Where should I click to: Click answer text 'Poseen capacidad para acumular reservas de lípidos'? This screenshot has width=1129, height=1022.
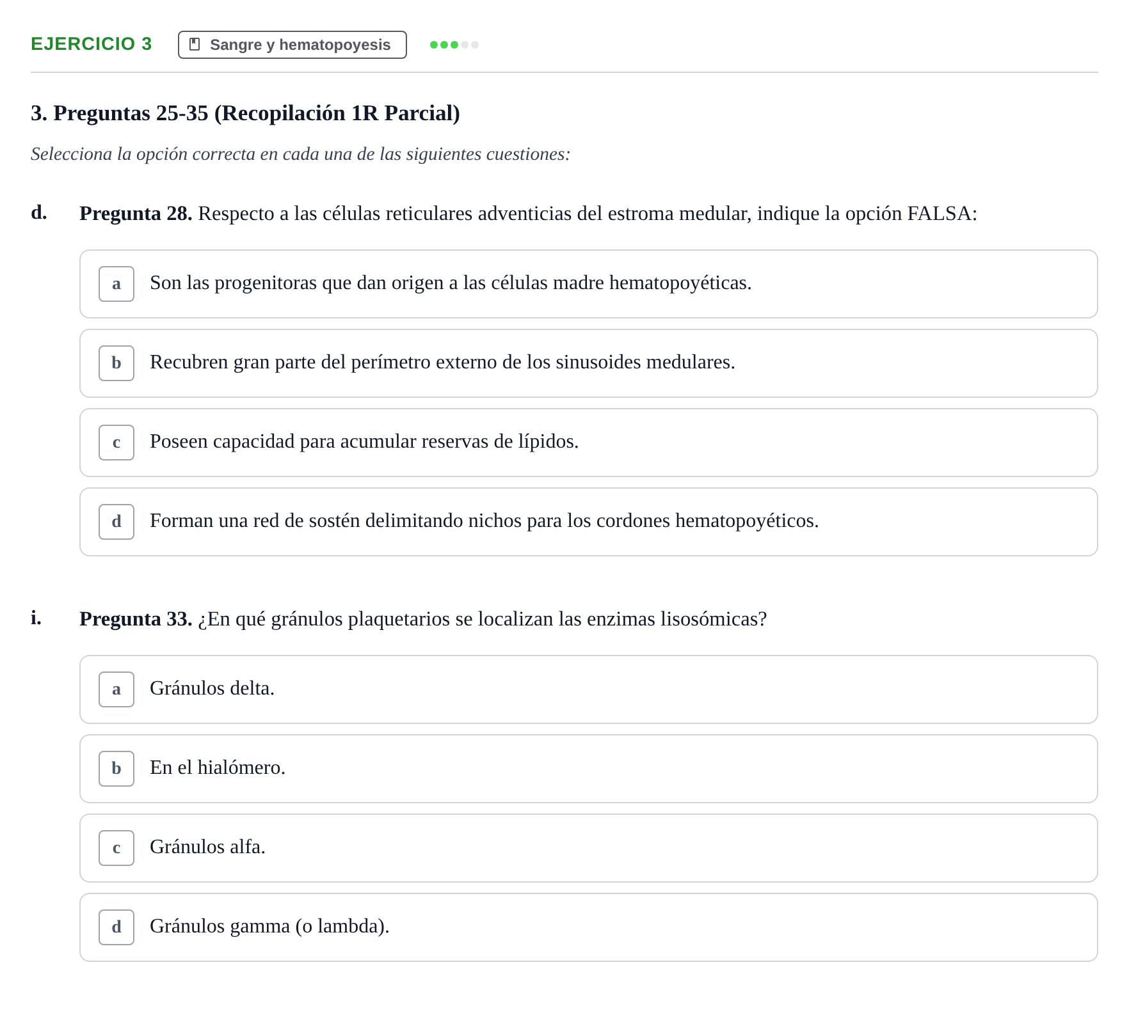tap(364, 441)
